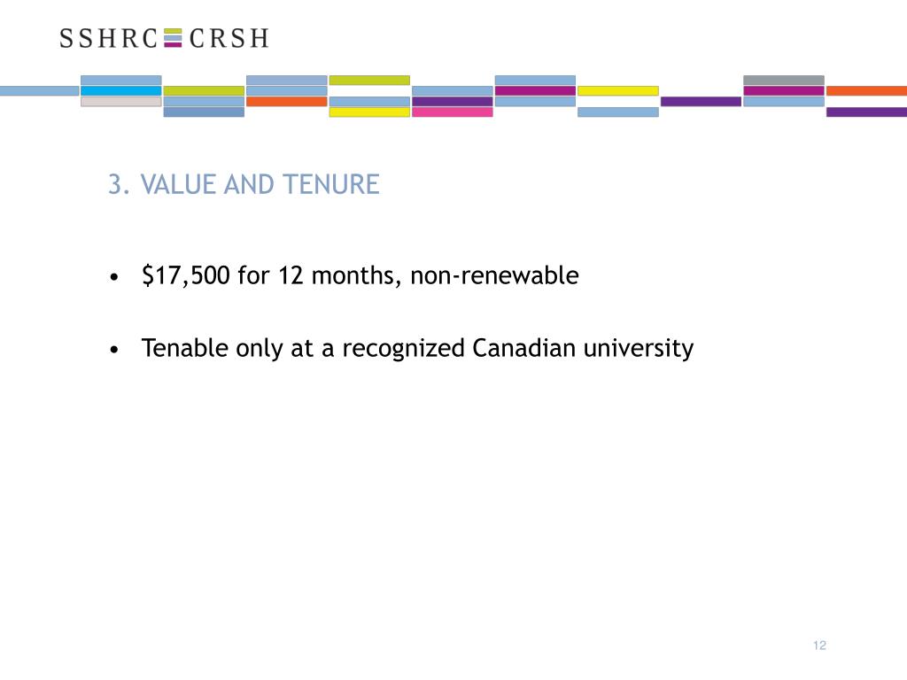Select the '3. VALUE AND TENURE' heading

(x=244, y=184)
